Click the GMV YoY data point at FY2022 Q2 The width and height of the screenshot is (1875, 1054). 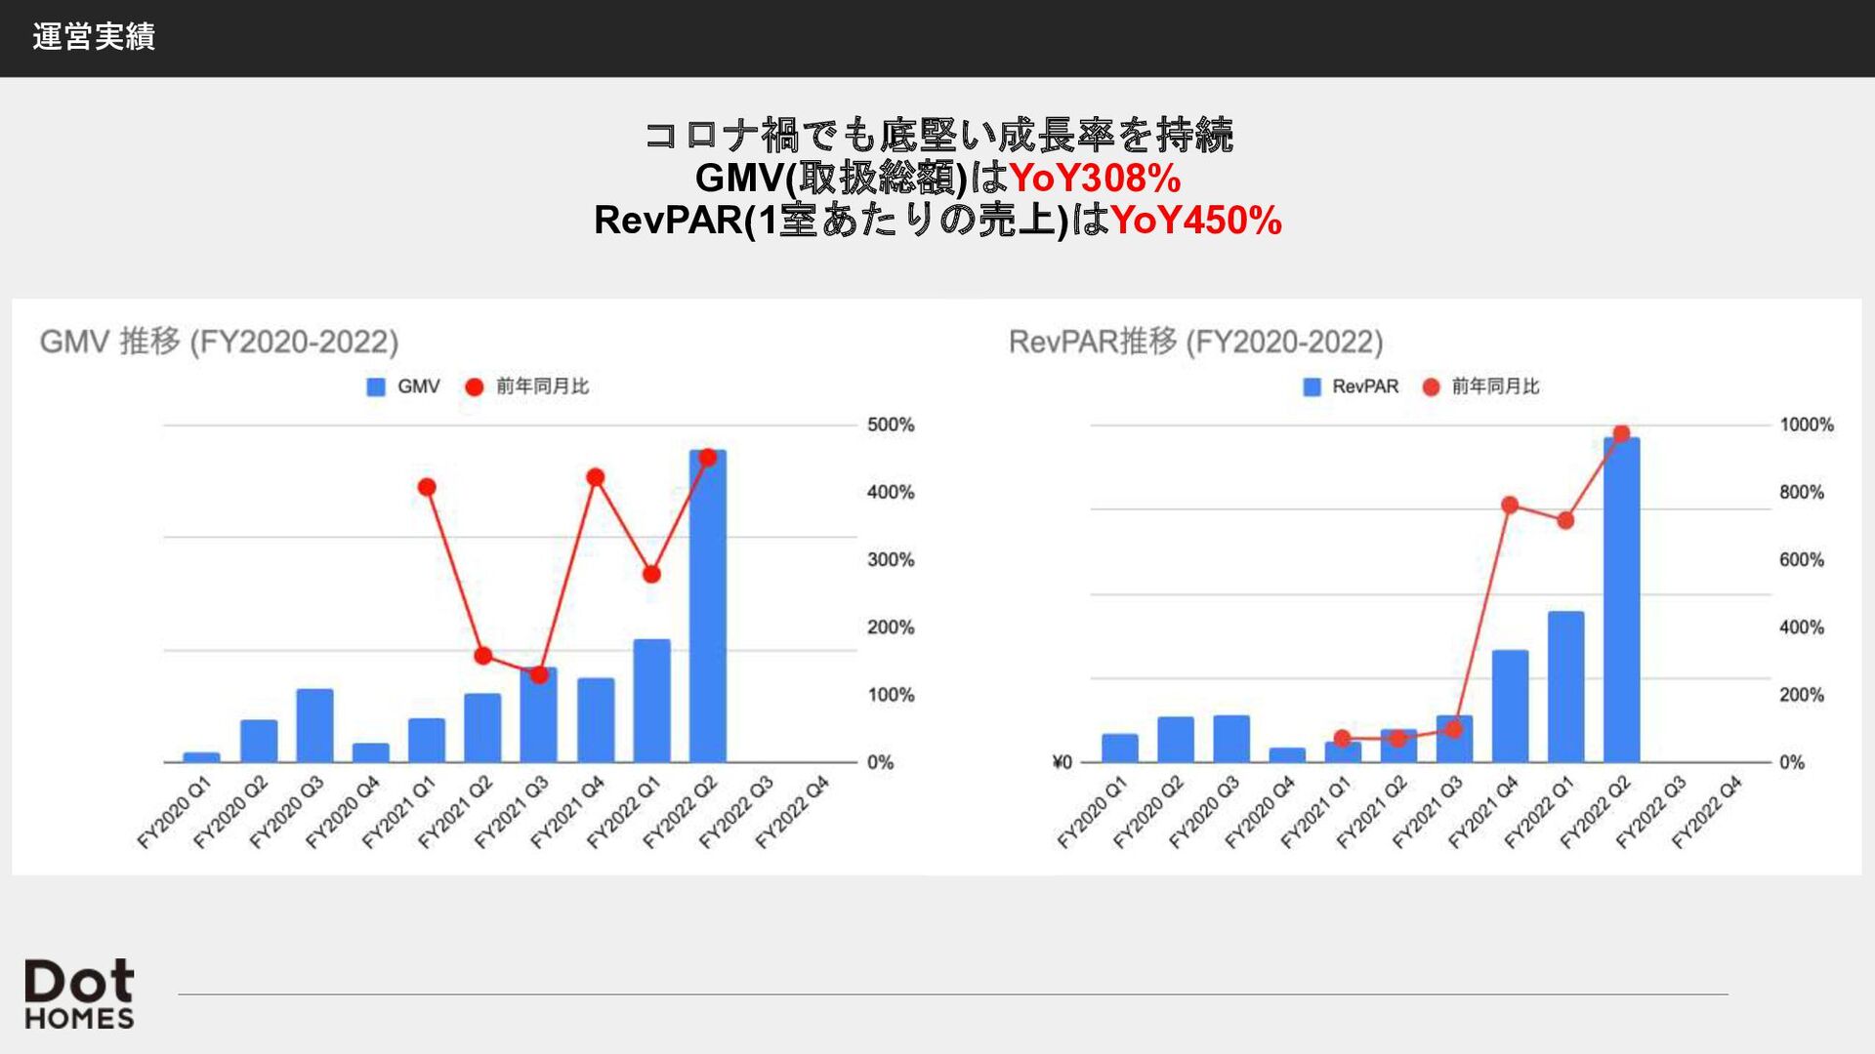pos(708,457)
